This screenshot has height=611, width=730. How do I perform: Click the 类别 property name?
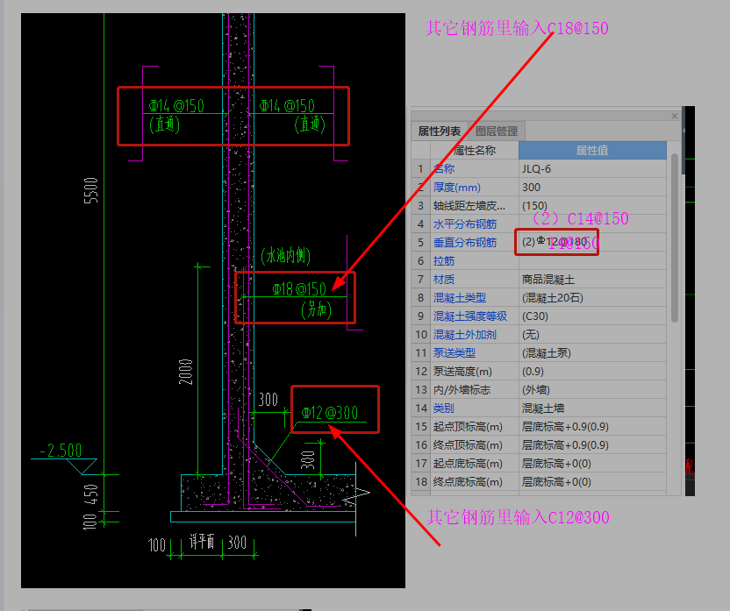pos(443,409)
